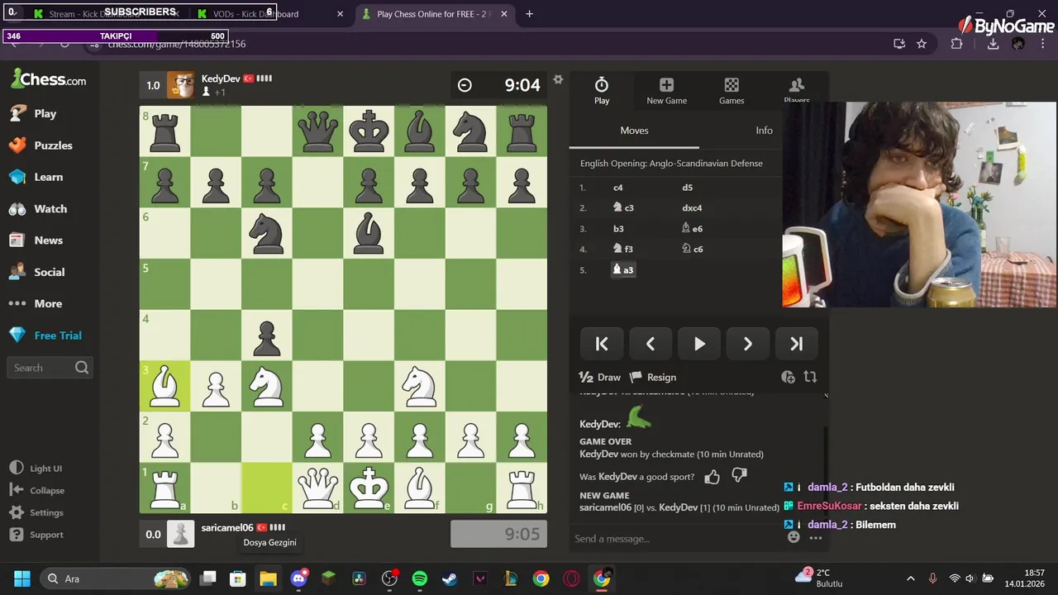Viewport: 1058px width, 595px height.
Task: Open board settings gear icon
Action: pos(558,79)
